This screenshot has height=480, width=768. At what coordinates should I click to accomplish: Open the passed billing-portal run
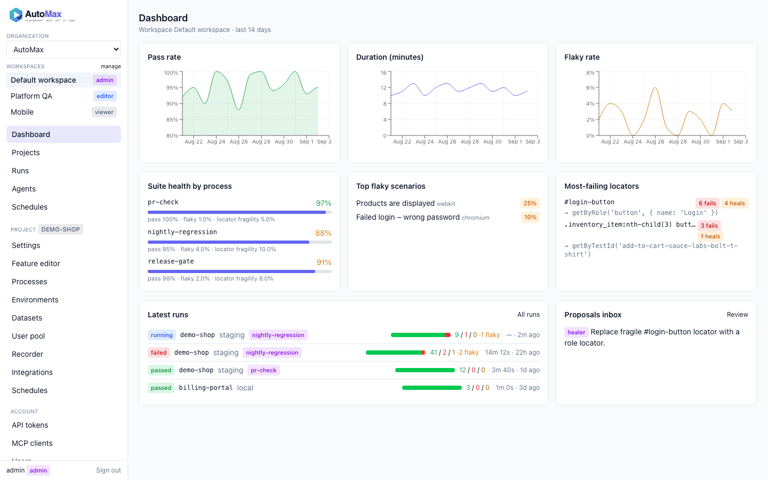343,388
